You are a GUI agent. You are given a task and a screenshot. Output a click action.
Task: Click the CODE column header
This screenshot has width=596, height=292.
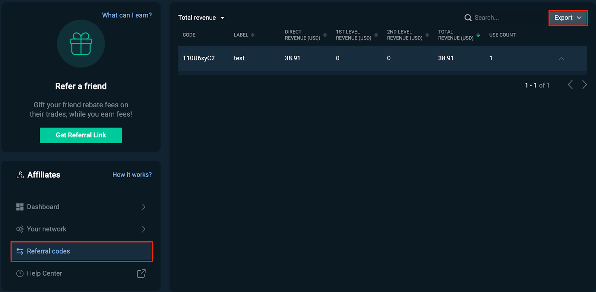pyautogui.click(x=189, y=35)
